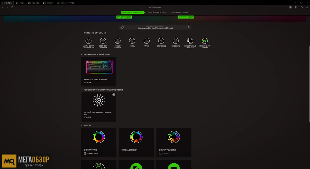Collapse the Modules section
The image size is (310, 169).
click(x=82, y=126)
